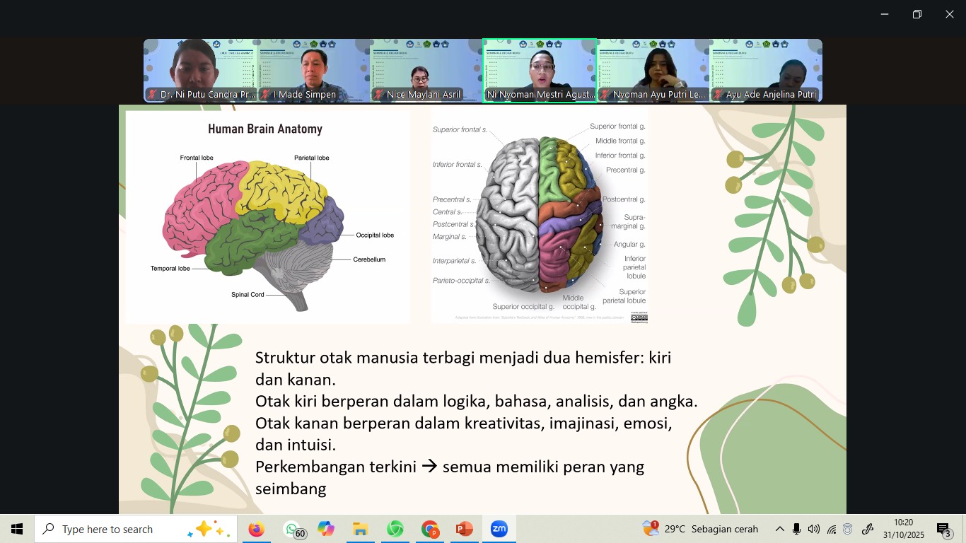Open PowerPoint from the taskbar
The image size is (966, 543).
tap(464, 529)
